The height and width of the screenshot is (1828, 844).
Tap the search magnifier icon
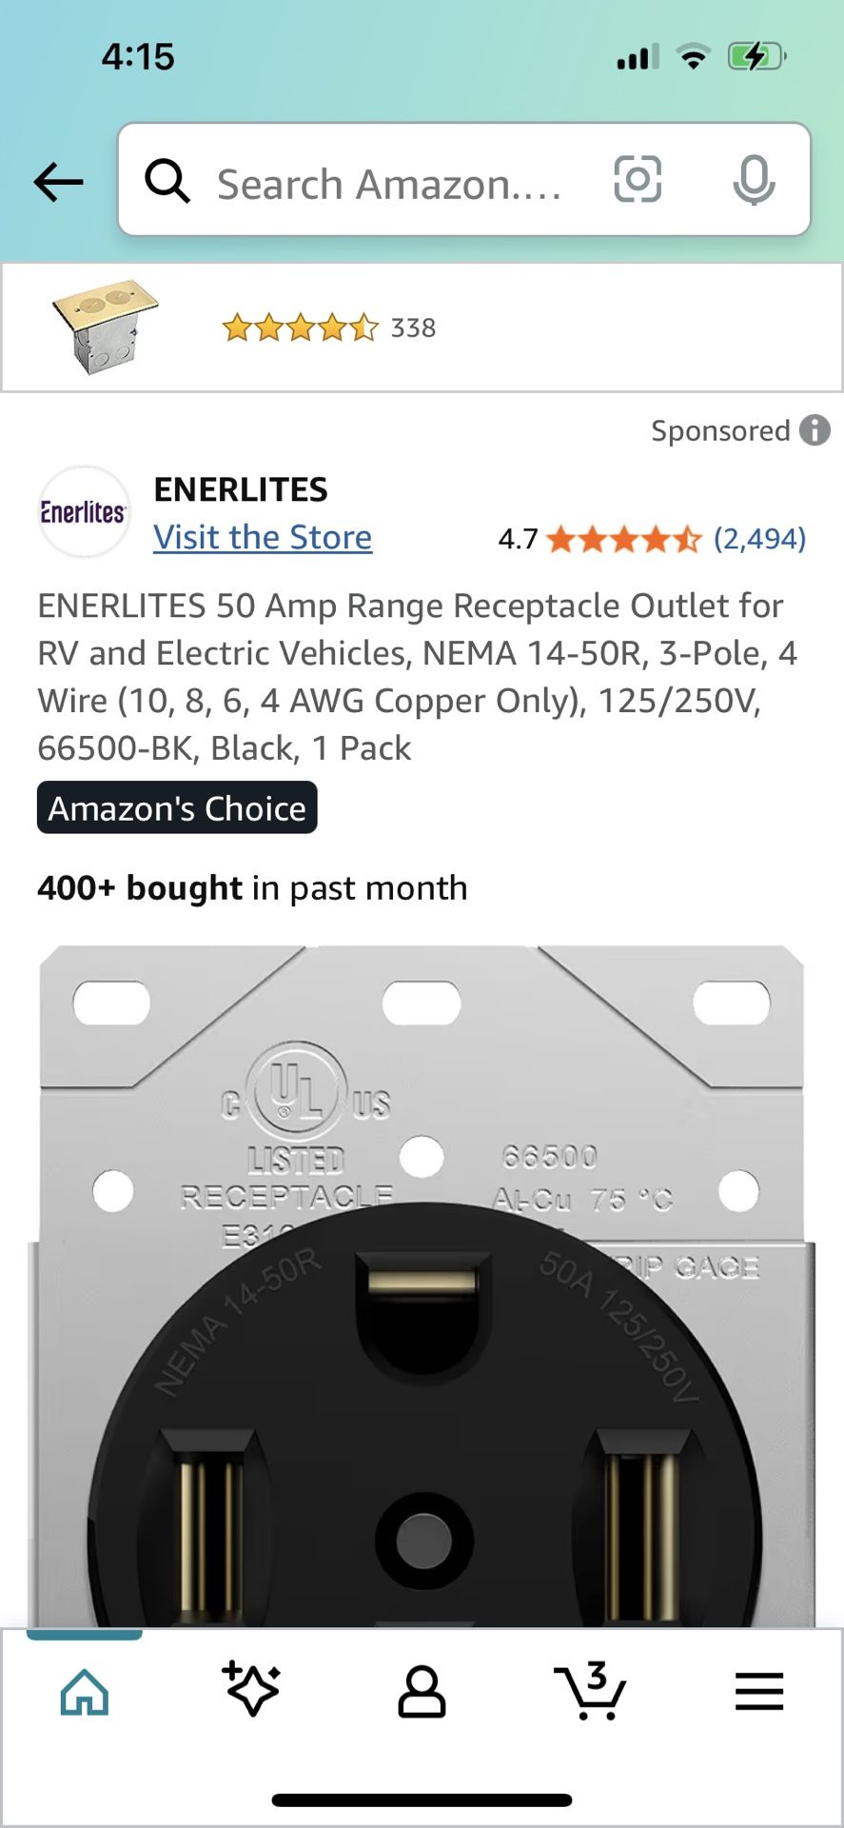pyautogui.click(x=167, y=180)
